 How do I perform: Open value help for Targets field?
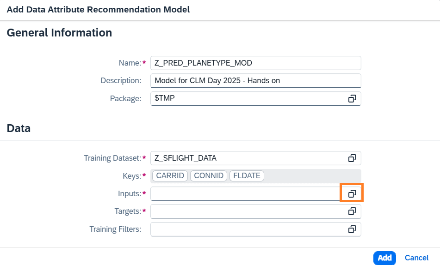[352, 211]
